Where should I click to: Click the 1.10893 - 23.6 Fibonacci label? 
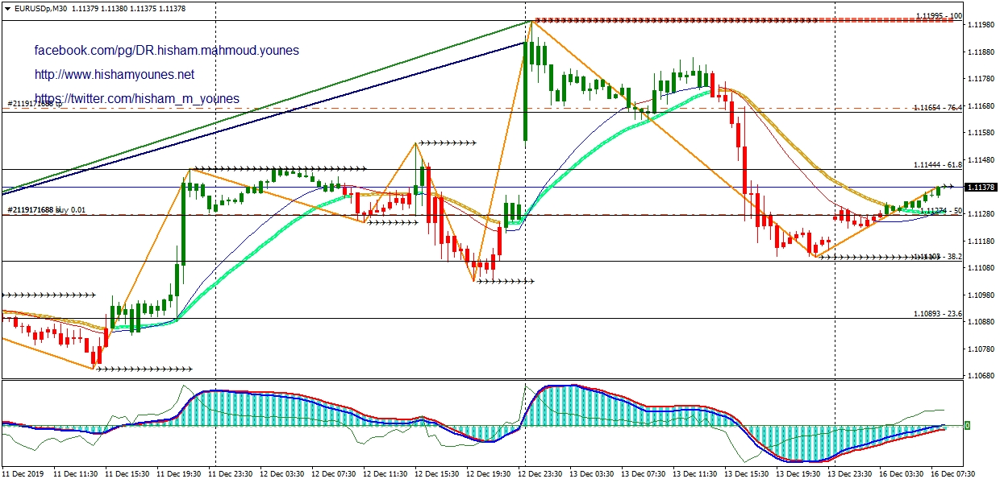(x=938, y=314)
